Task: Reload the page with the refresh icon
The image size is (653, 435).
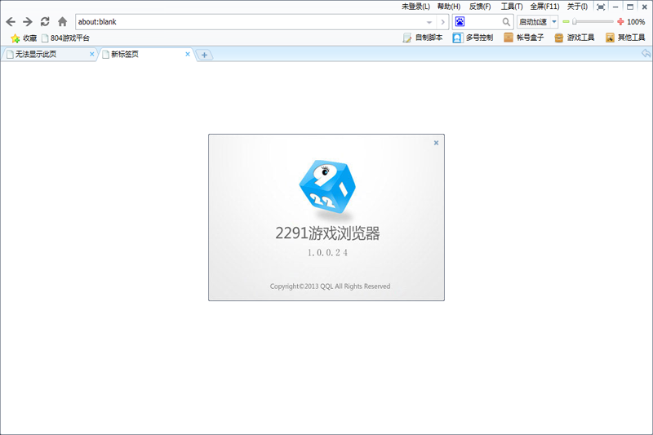Action: pos(45,22)
